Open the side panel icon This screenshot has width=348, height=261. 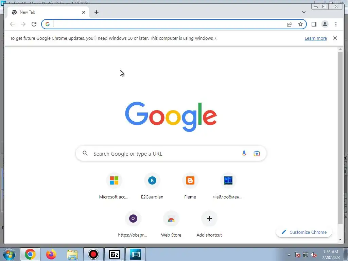[x=314, y=24]
